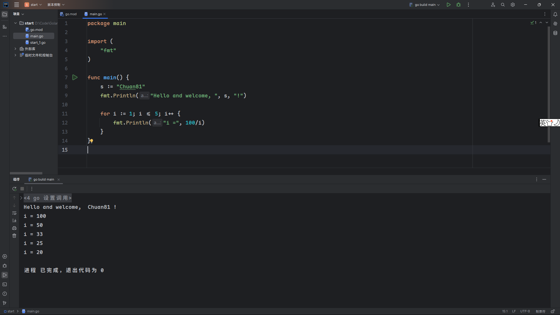
Task: Toggle the Project tool window folder icon
Action: pos(5,14)
